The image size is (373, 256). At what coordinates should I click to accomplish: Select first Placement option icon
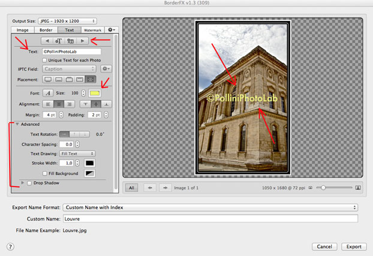coord(48,79)
